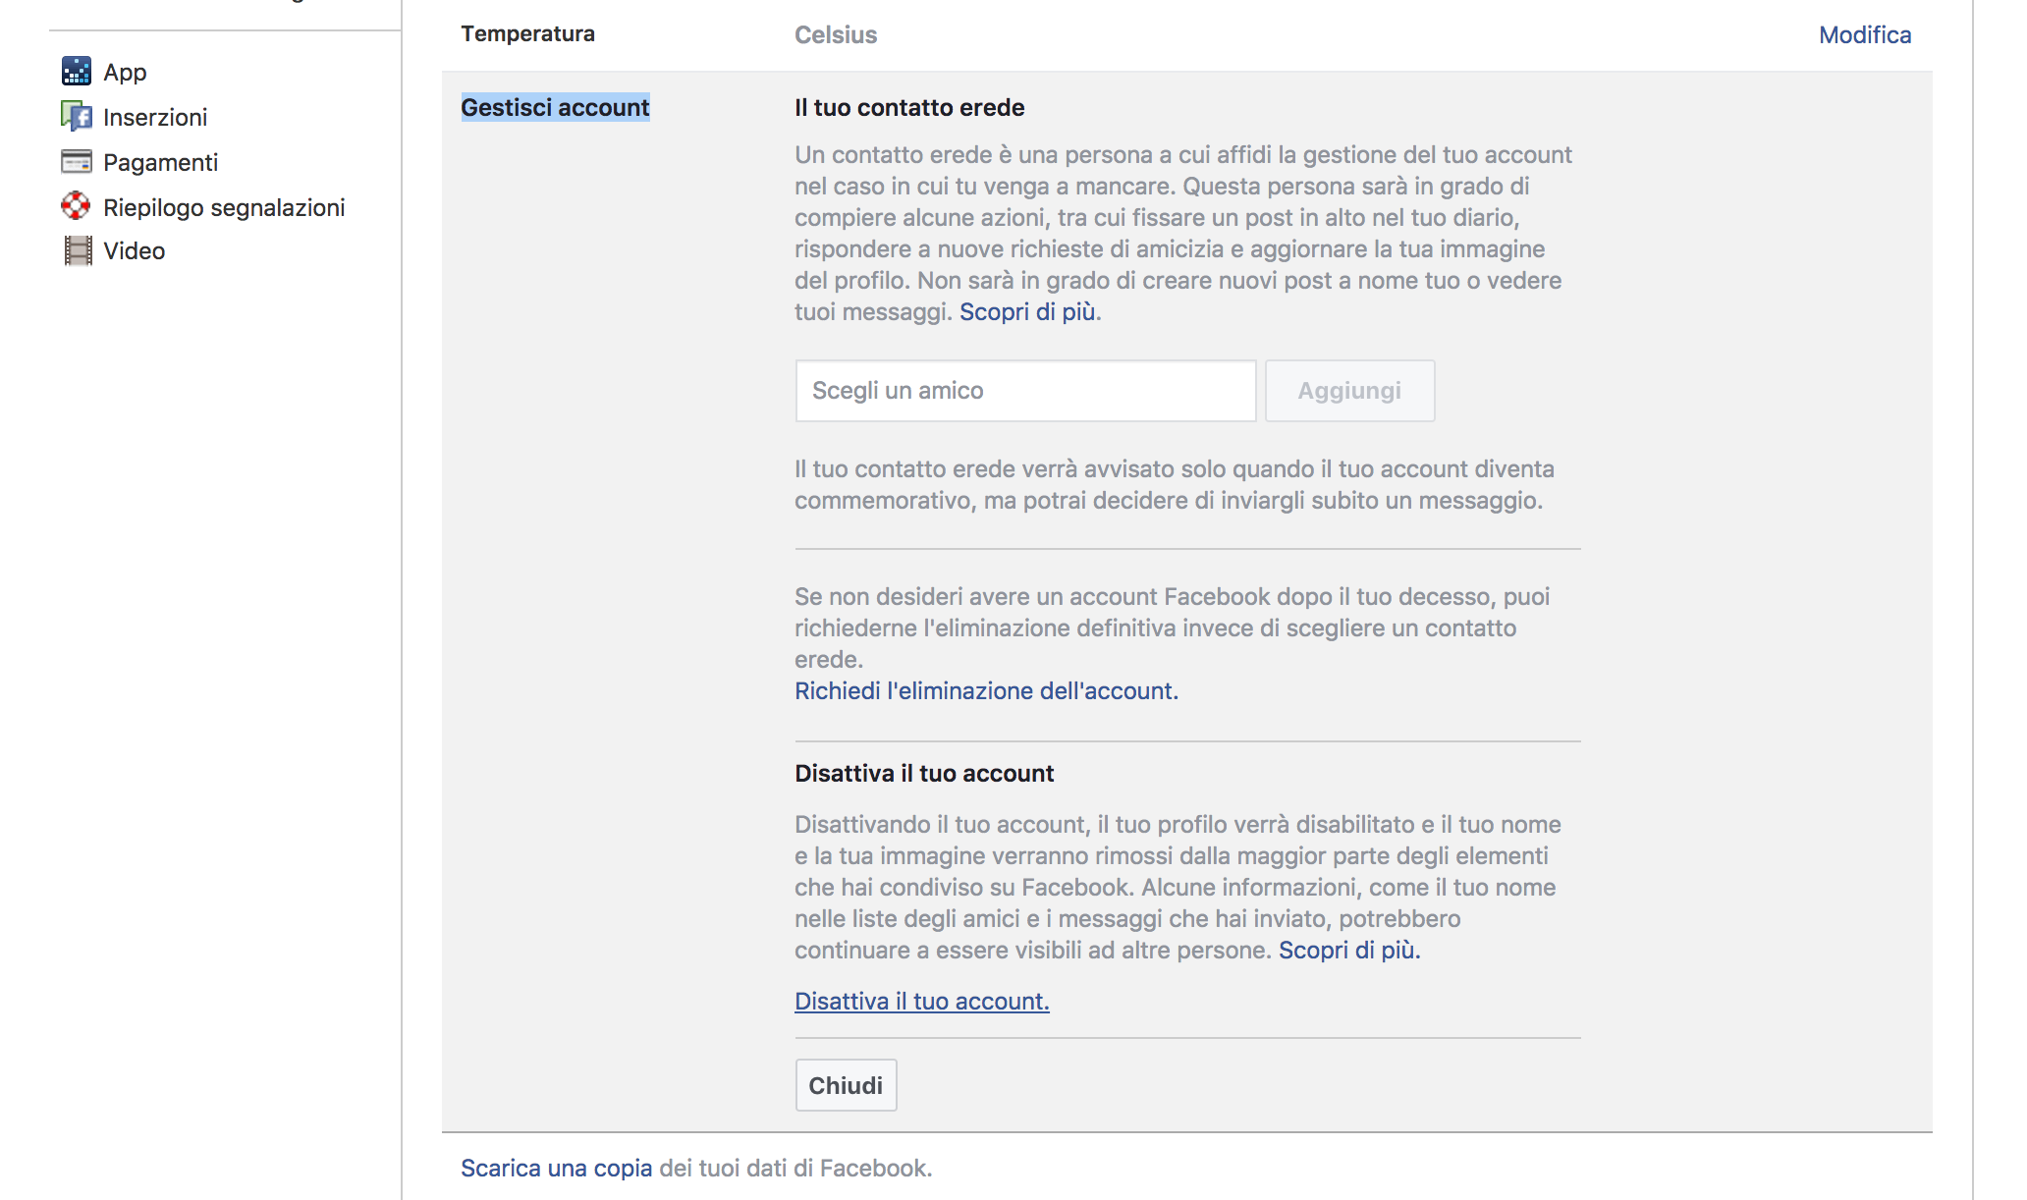Click the Aggiungi button
2027x1200 pixels.
pos(1349,391)
